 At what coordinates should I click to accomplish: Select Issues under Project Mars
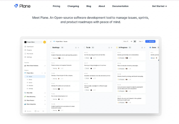[35, 76]
